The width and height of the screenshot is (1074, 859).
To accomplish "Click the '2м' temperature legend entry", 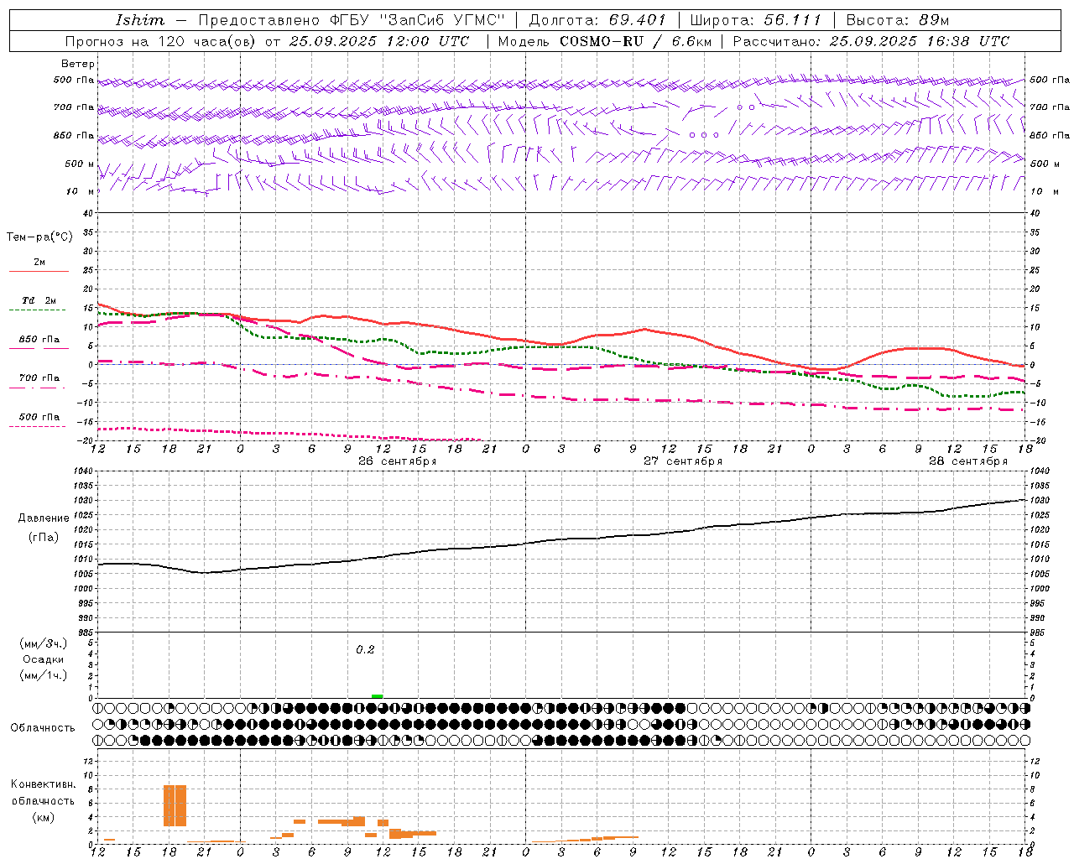I will pos(39,262).
